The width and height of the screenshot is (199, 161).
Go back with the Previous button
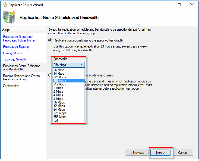pos(137,152)
